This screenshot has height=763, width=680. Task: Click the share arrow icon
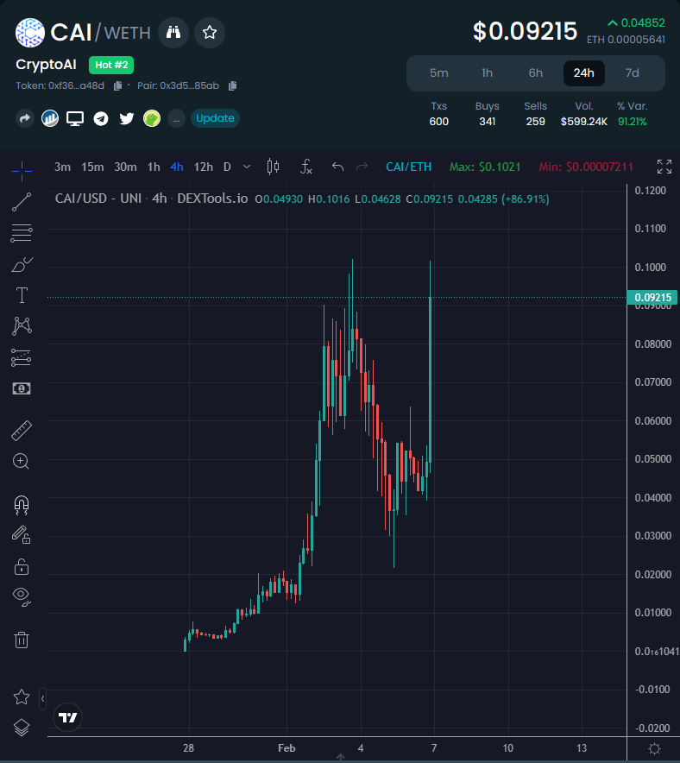point(25,118)
